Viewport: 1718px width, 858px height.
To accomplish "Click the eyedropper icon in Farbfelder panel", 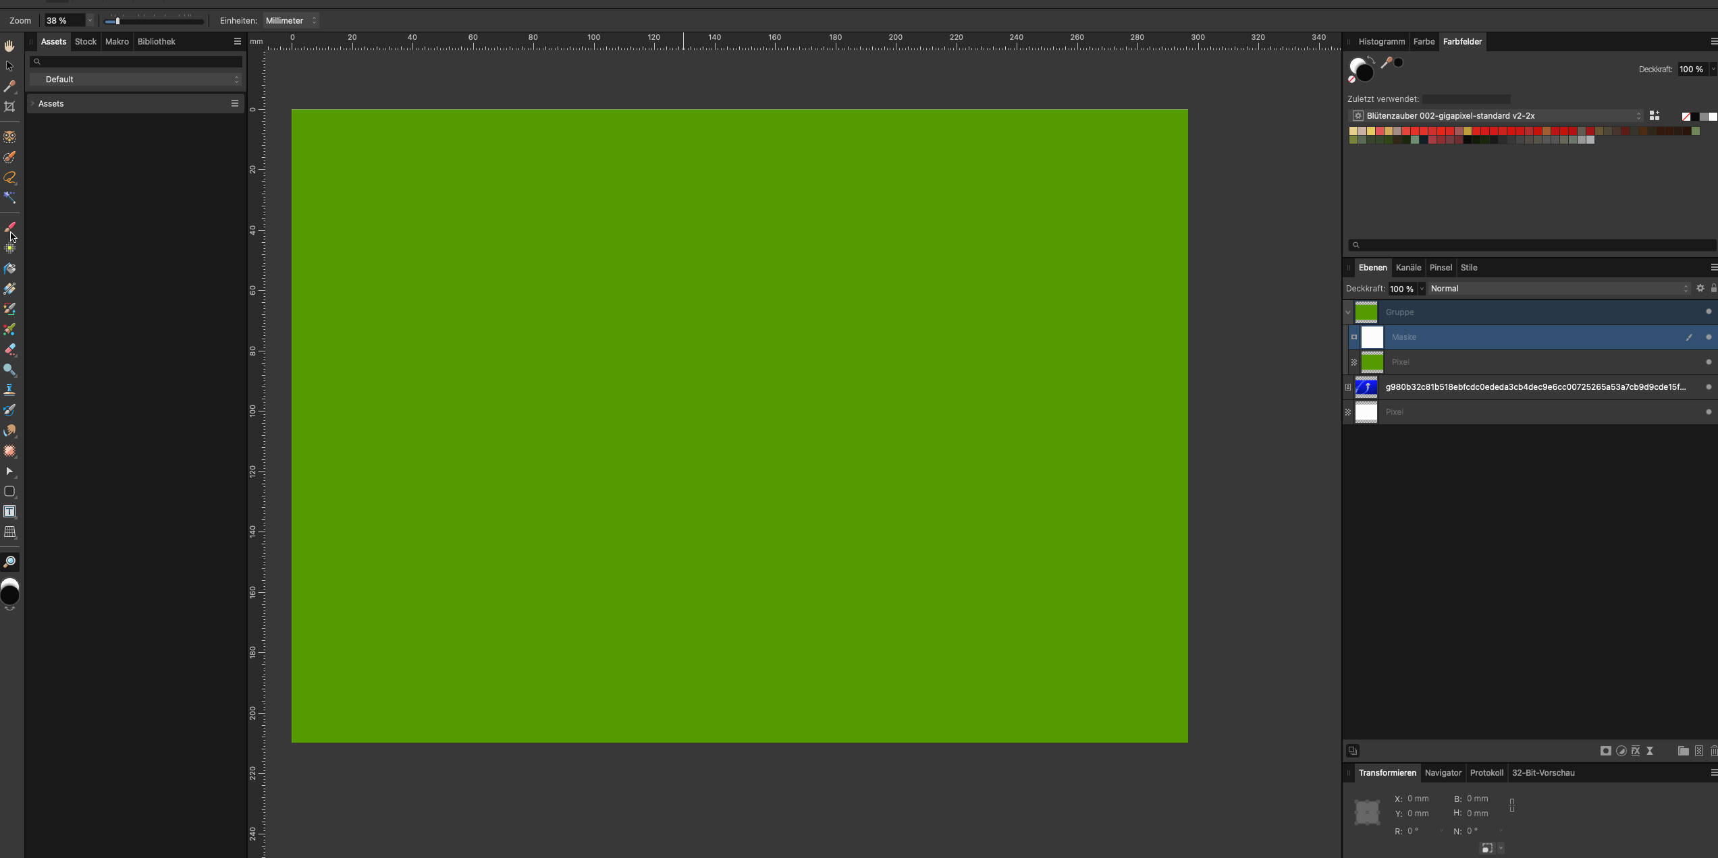I will tap(1387, 63).
